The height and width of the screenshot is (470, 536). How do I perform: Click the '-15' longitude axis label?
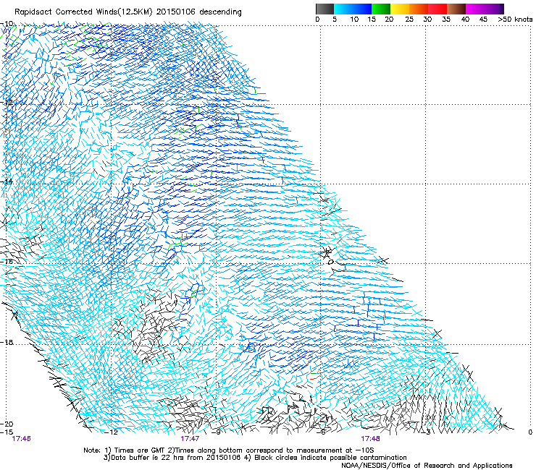(x=7, y=432)
